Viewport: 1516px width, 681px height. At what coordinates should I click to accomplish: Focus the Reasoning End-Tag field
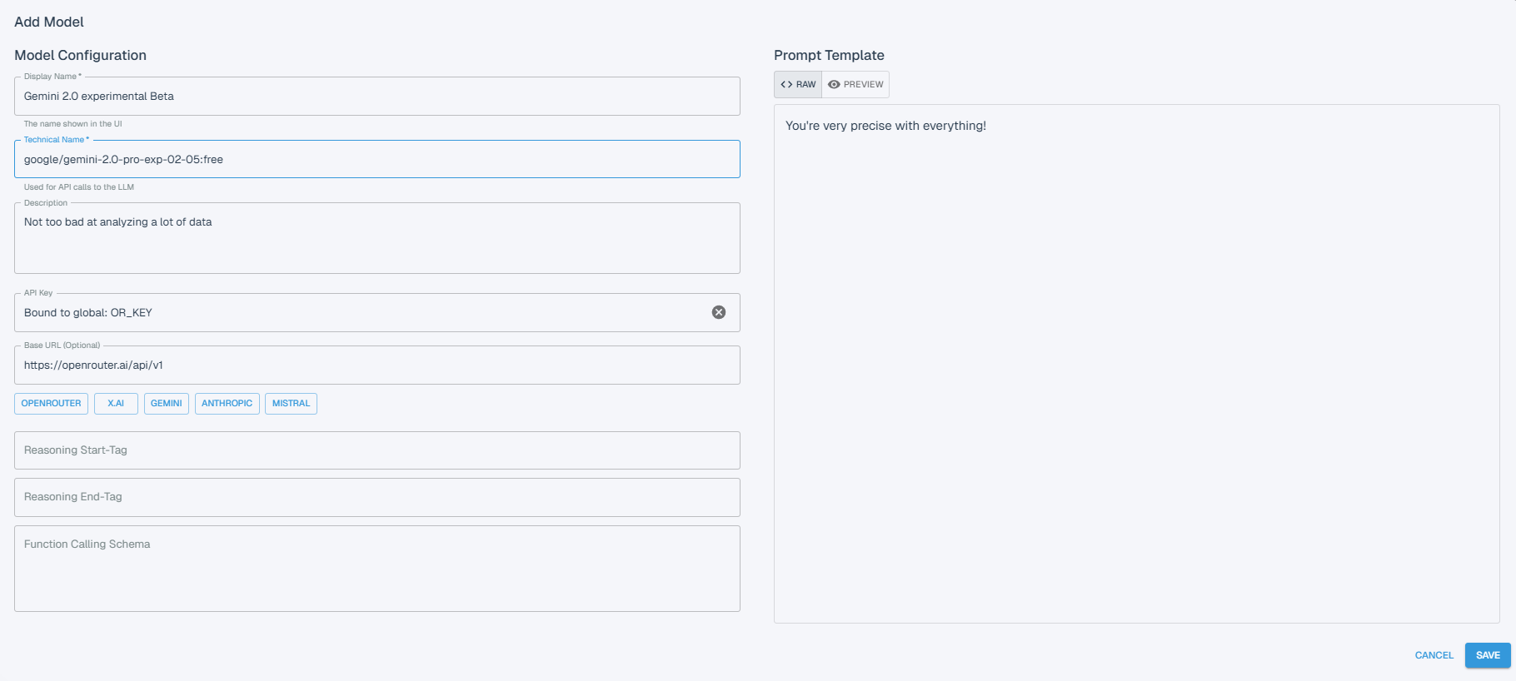click(377, 497)
